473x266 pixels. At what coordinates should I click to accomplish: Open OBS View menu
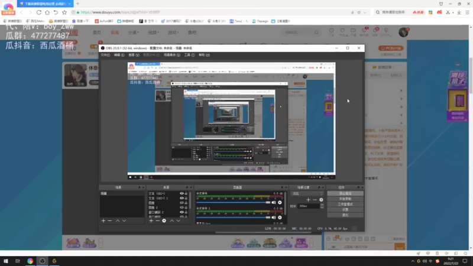click(134, 55)
